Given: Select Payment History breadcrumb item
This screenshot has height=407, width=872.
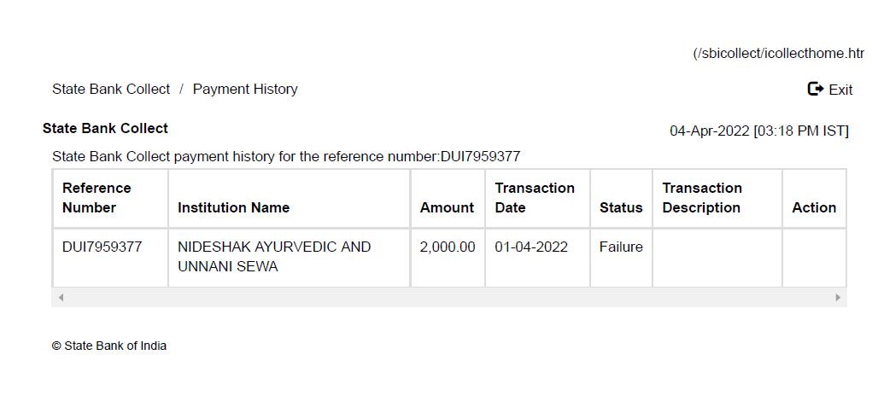Looking at the screenshot, I should tap(245, 89).
